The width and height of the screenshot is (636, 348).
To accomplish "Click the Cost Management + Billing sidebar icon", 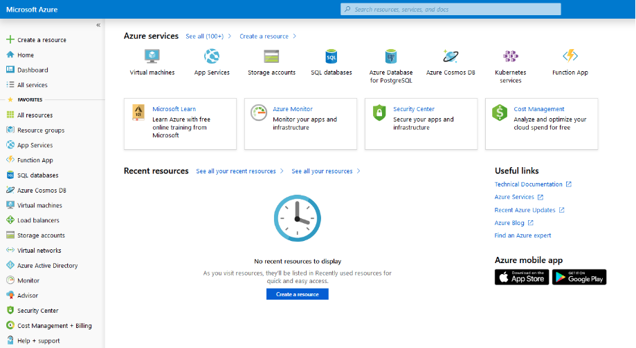I will [x=10, y=325].
